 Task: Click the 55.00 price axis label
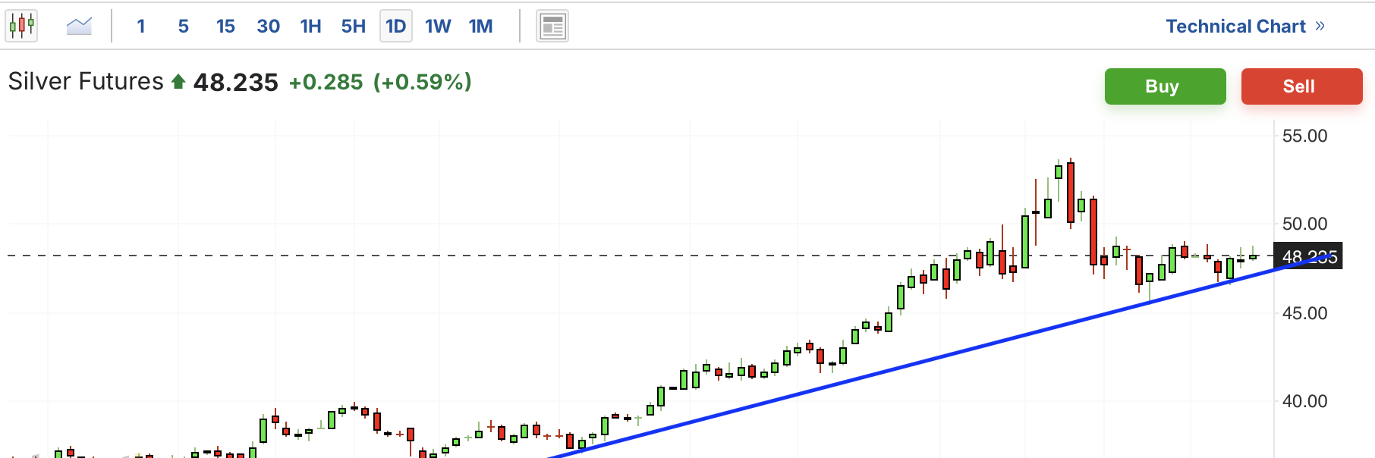tap(1305, 136)
